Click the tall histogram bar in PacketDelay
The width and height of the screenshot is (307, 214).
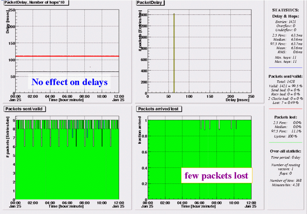174,54
